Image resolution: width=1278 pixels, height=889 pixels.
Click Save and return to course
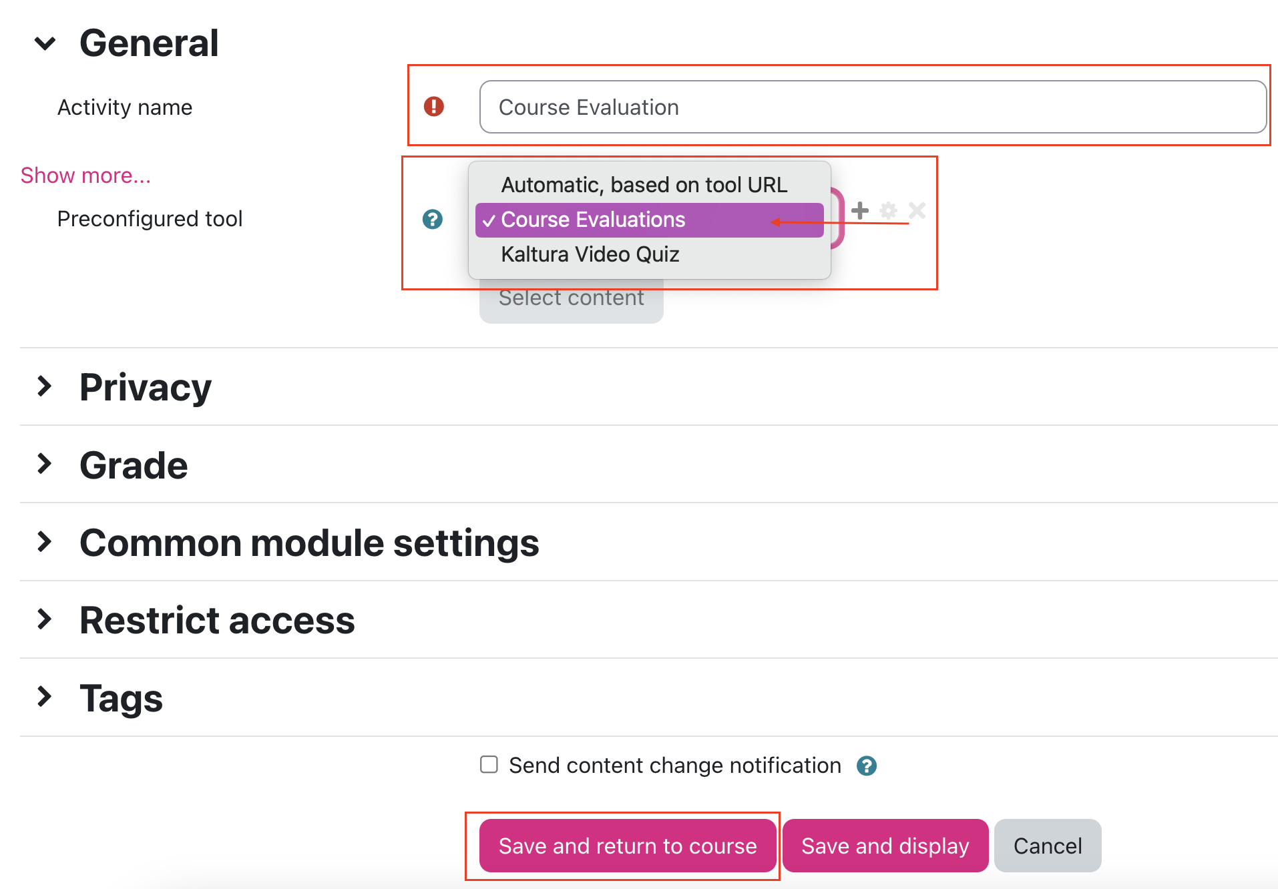(x=628, y=846)
